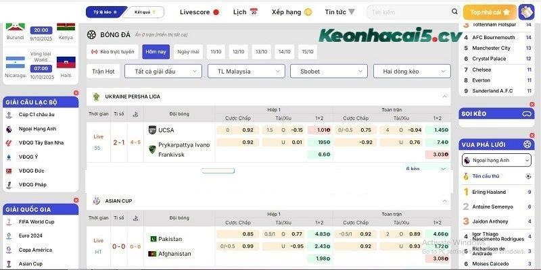
Task: Open the Lịch calendar icon
Action: click(254, 12)
